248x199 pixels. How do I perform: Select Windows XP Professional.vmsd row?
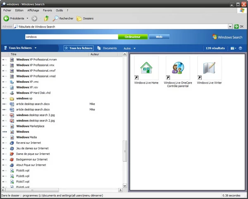(62, 76)
